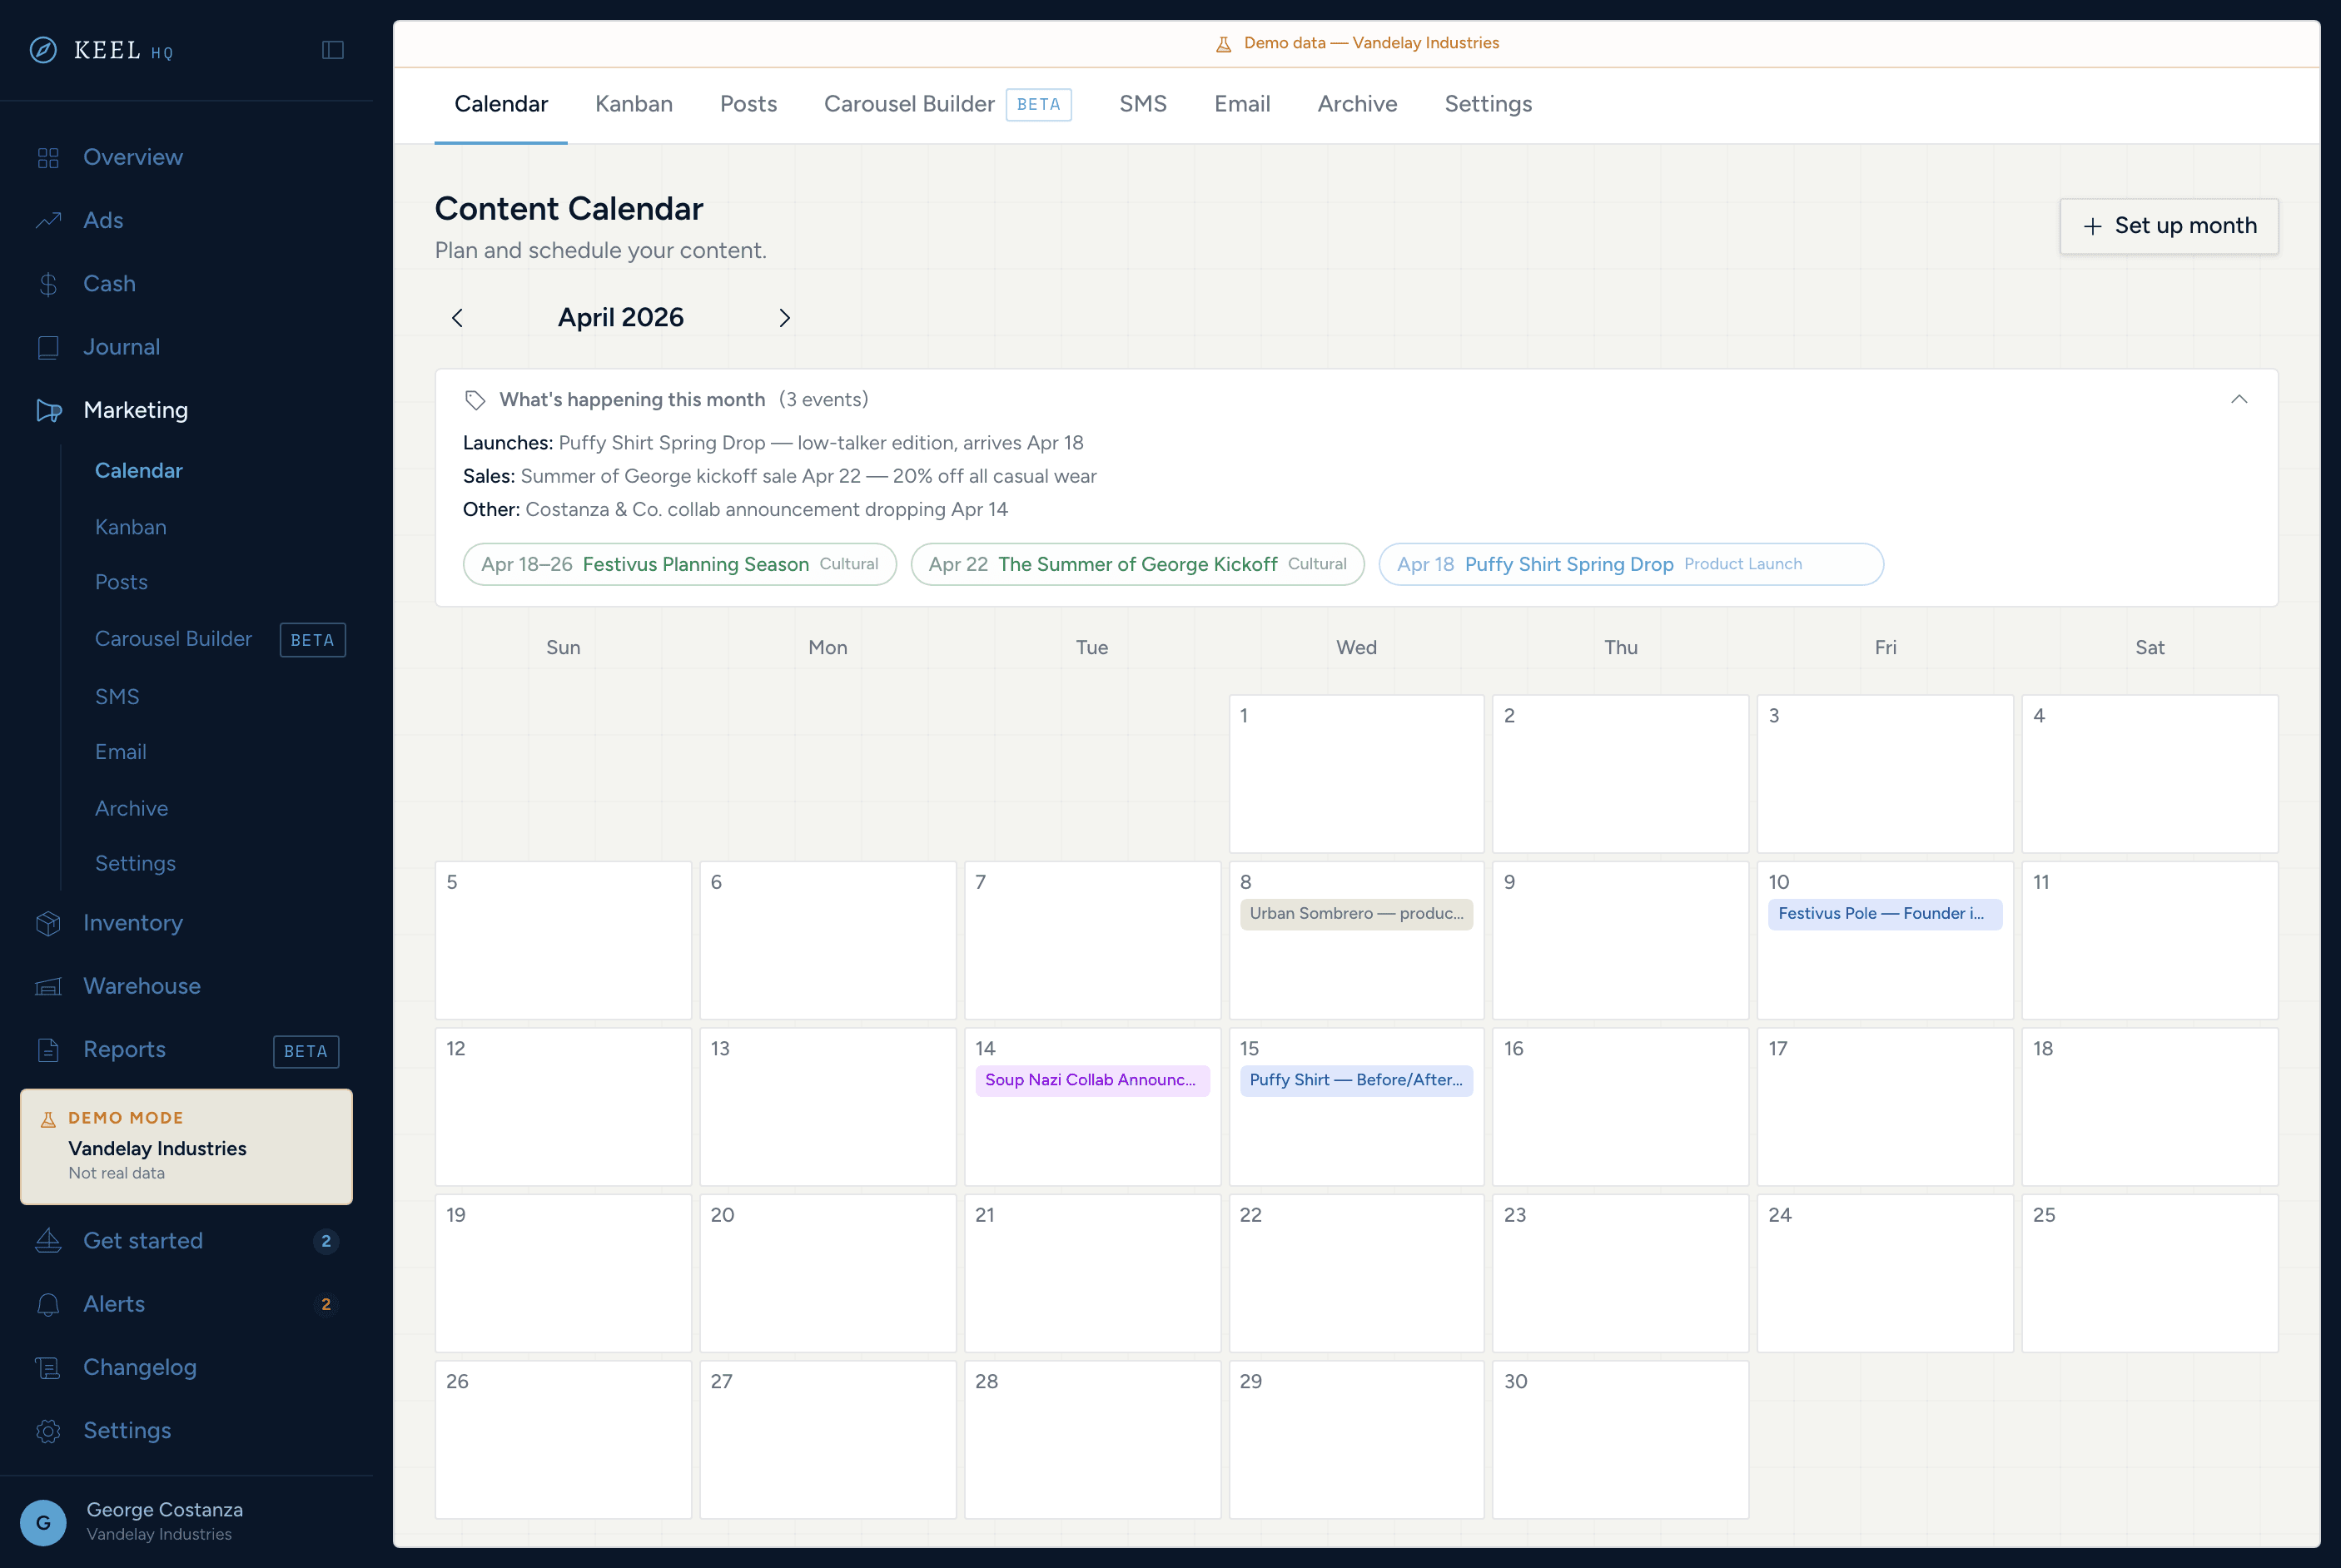Viewport: 2341px width, 1568px height.
Task: Open the Carousel Builder tab
Action: click(x=947, y=104)
